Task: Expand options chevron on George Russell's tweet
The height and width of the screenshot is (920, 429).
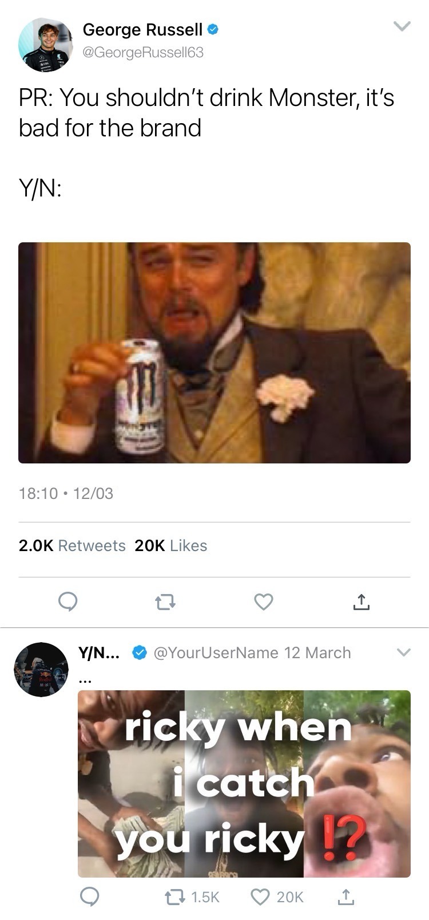Action: (403, 26)
